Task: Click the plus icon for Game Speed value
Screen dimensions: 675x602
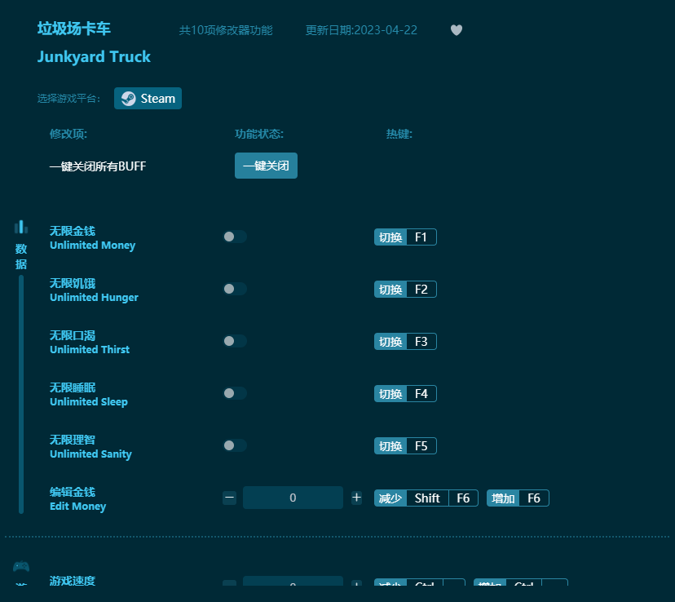Action: coord(356,584)
